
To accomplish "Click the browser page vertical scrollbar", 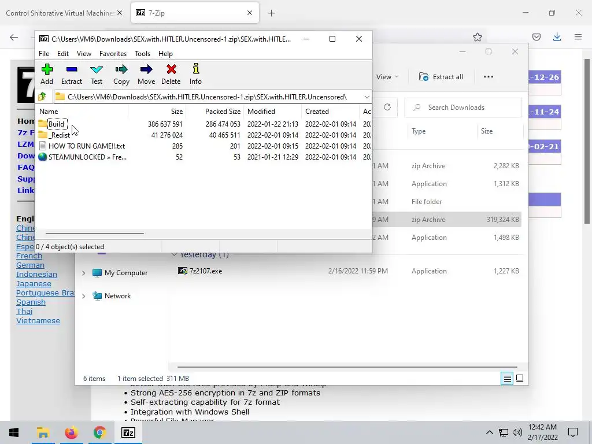I will point(587,141).
